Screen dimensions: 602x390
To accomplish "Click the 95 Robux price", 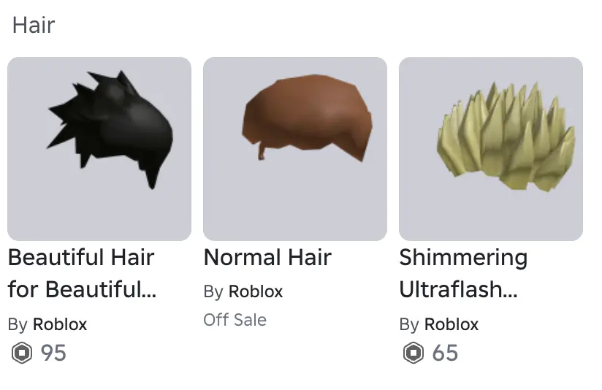I will pyautogui.click(x=53, y=353).
